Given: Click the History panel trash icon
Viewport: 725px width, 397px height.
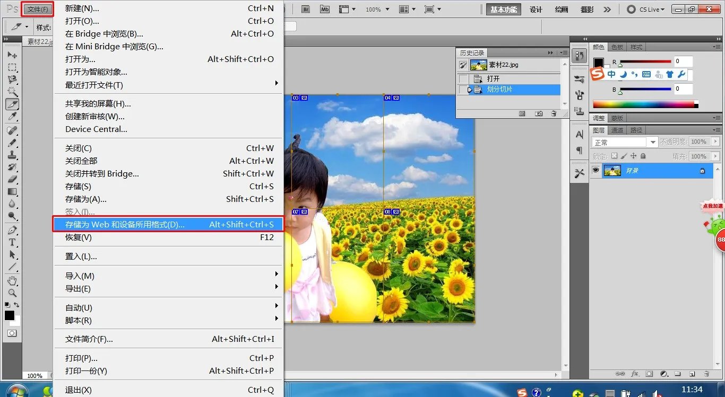Looking at the screenshot, I should click(x=554, y=113).
